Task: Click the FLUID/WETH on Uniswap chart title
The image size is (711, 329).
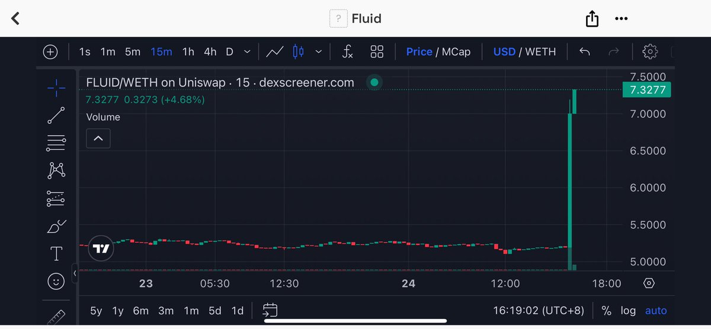Action: (220, 82)
